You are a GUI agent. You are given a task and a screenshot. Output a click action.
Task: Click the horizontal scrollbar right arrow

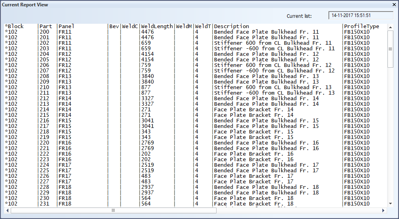tap(383, 210)
